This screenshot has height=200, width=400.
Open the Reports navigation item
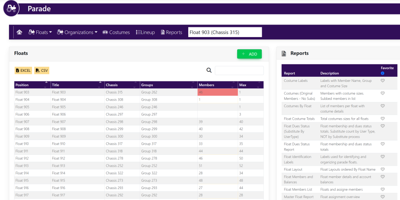pyautogui.click(x=171, y=32)
